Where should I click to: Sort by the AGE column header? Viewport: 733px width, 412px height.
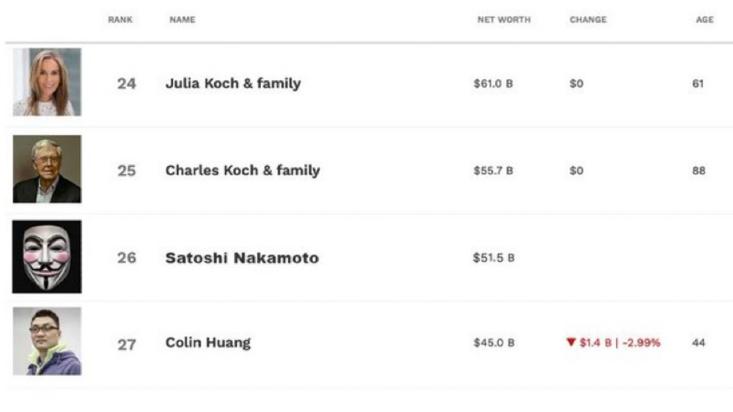[705, 20]
